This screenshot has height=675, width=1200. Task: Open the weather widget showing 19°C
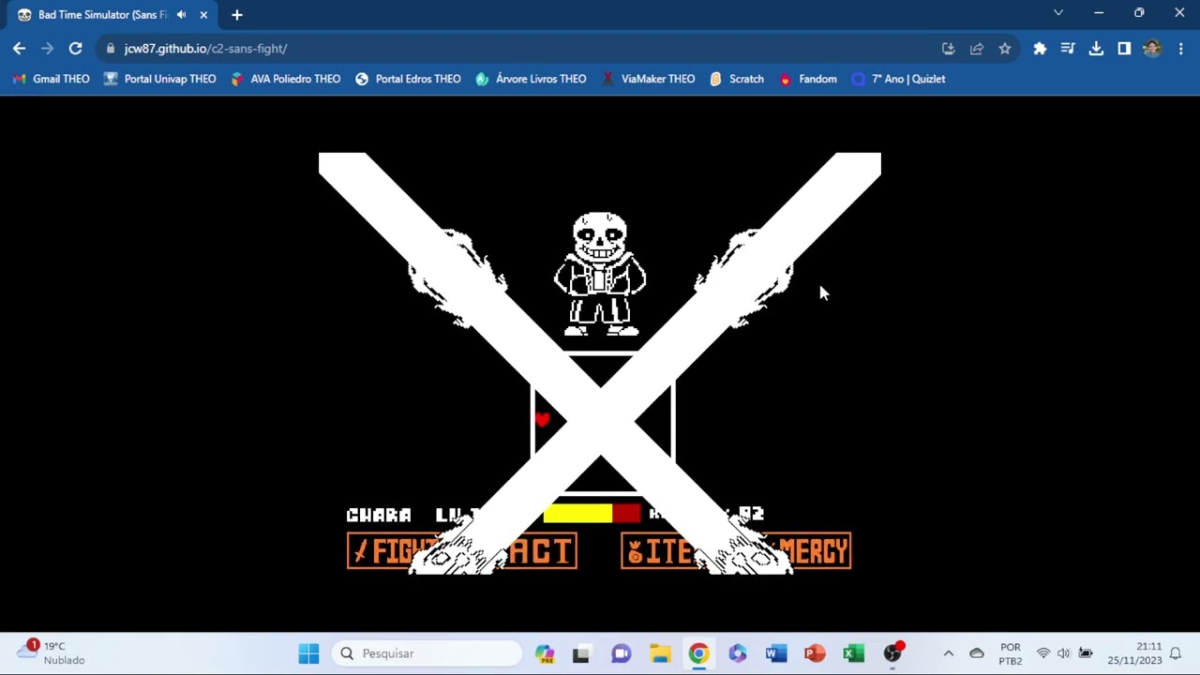[x=52, y=653]
